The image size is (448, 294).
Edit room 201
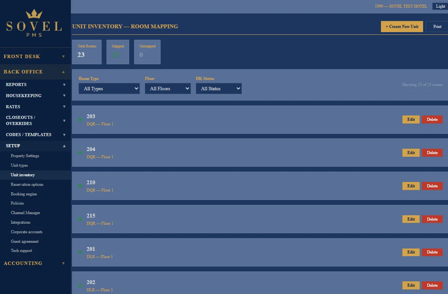click(x=411, y=252)
